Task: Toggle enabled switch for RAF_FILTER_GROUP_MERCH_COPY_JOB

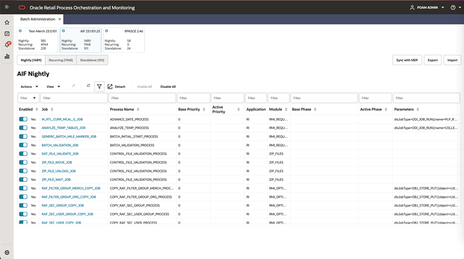Action: click(x=23, y=188)
